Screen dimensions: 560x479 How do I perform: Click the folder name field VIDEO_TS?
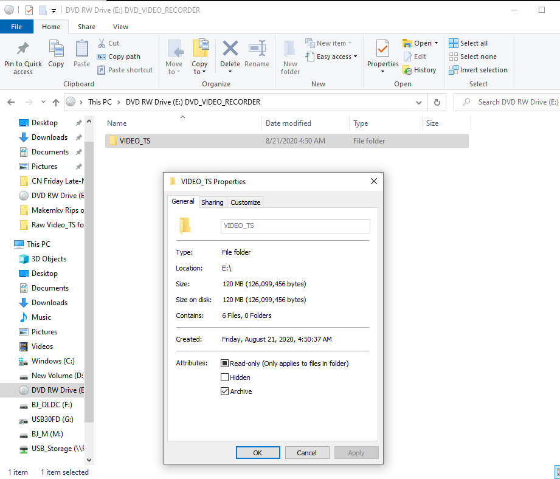tap(296, 226)
